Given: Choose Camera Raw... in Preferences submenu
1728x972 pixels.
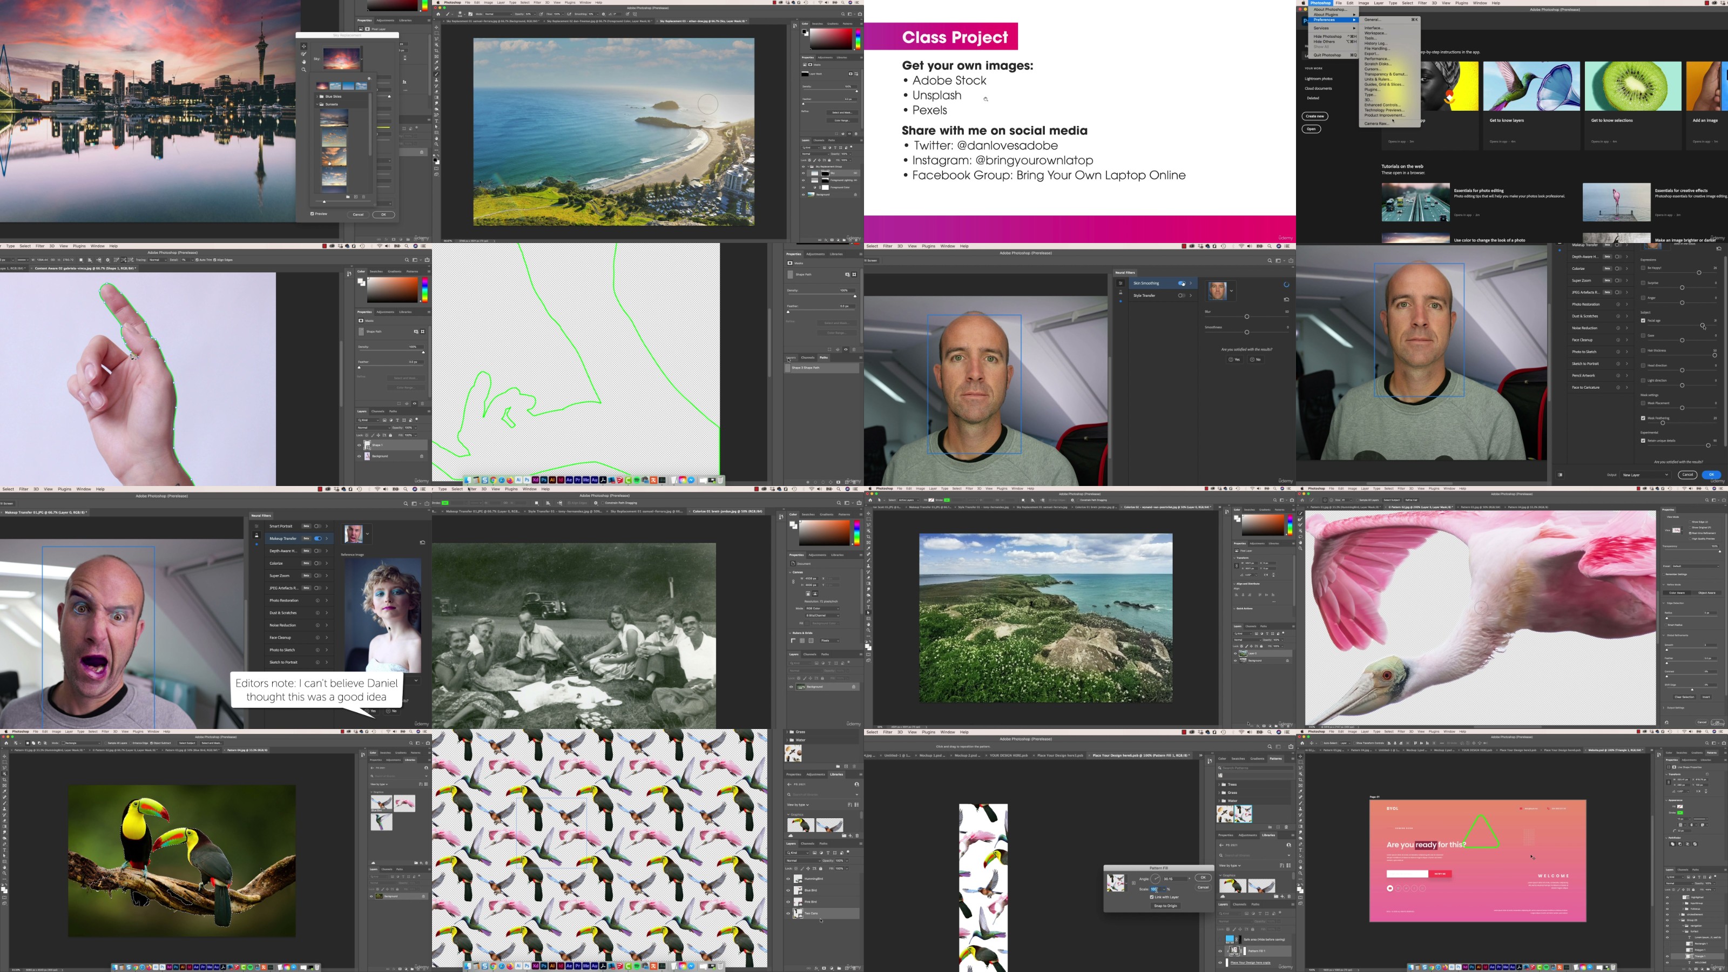Looking at the screenshot, I should tap(1376, 124).
